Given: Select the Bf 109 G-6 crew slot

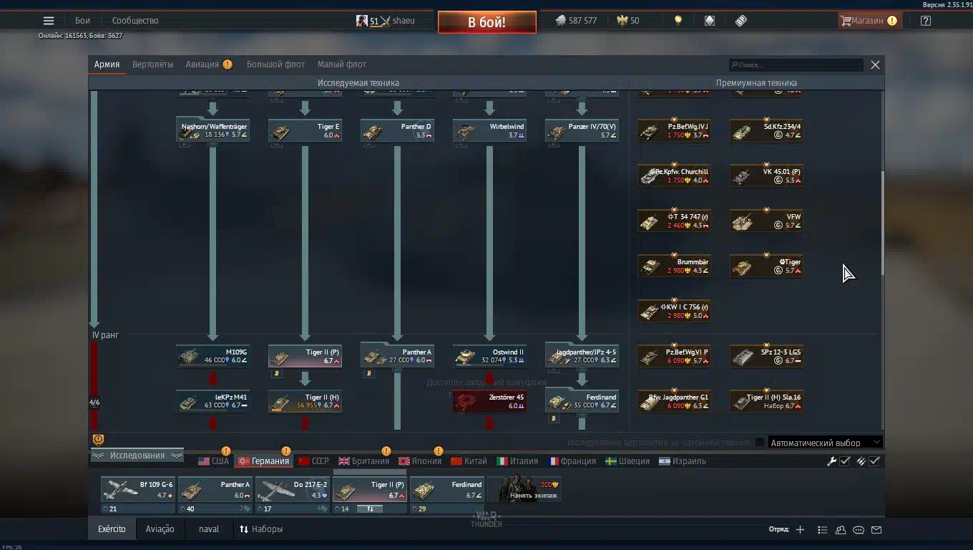Looking at the screenshot, I should pos(138,495).
